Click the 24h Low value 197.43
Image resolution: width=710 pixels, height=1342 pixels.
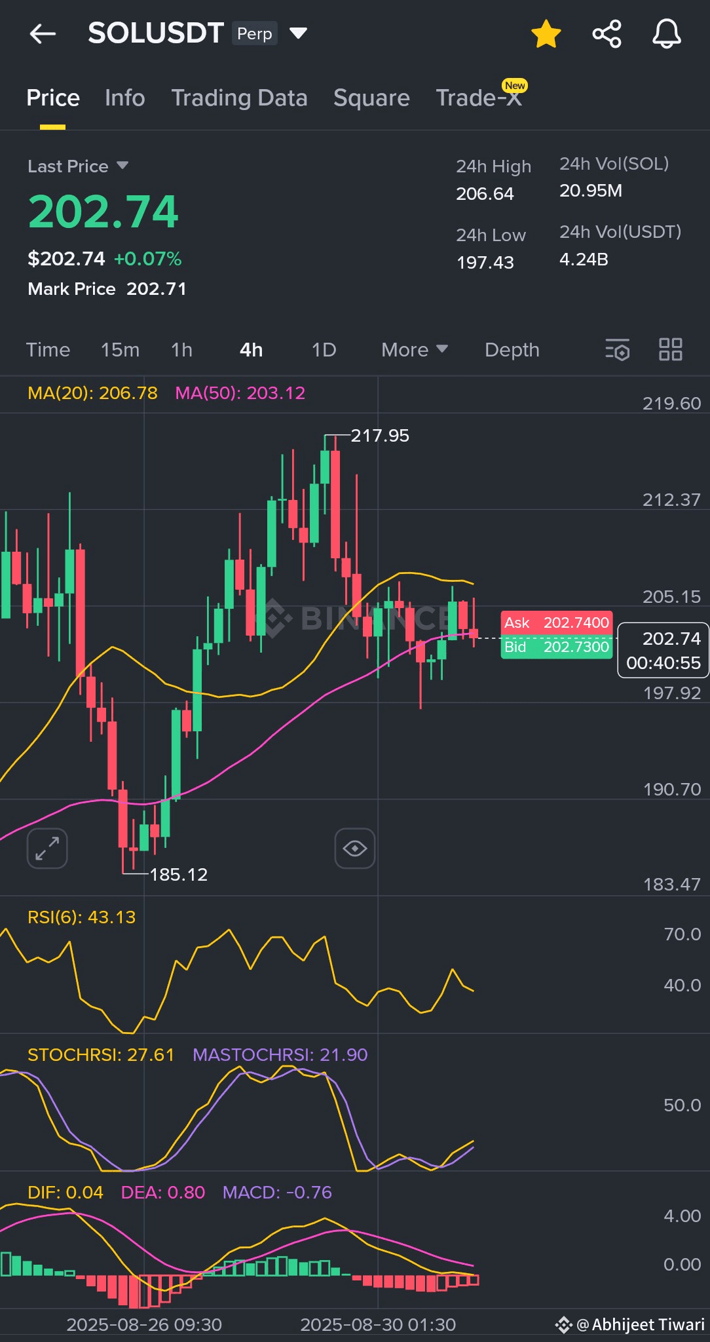pos(485,263)
